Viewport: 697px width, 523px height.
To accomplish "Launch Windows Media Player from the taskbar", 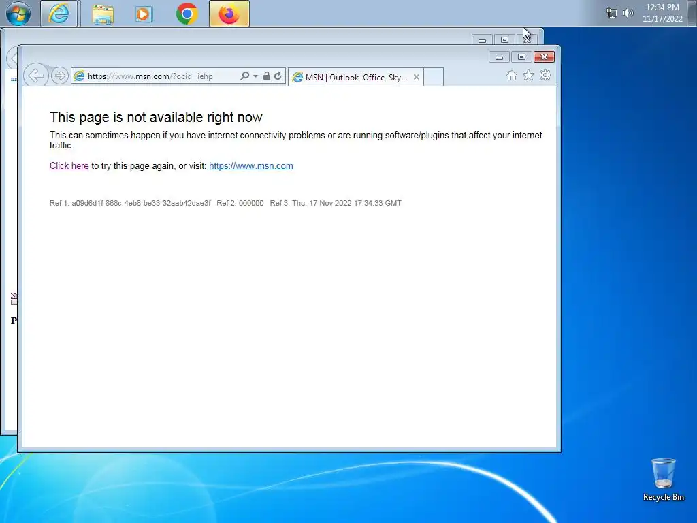I will (x=144, y=14).
